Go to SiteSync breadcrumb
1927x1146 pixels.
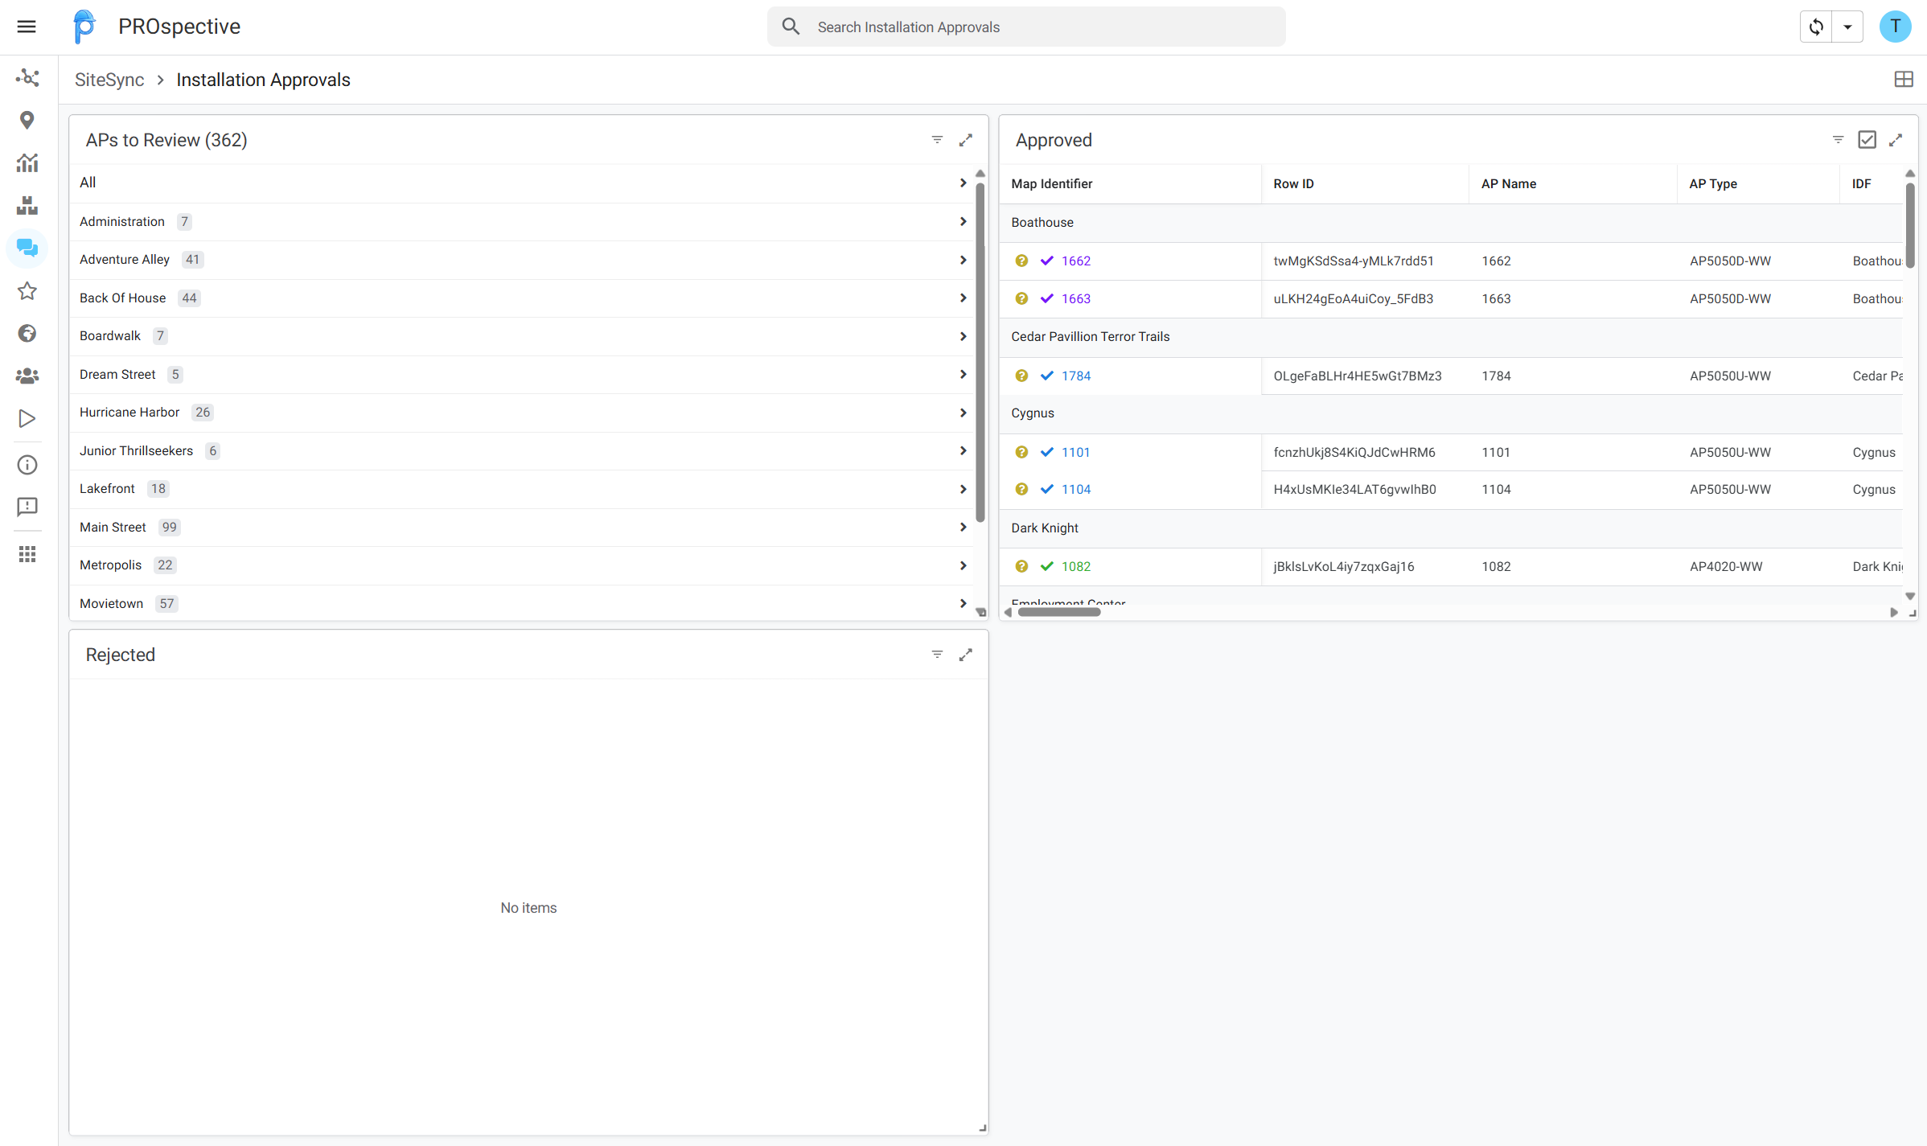(109, 80)
